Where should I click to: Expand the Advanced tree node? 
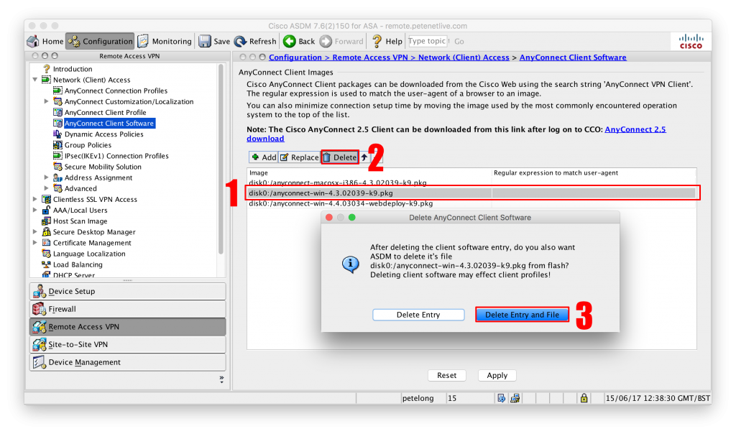coord(46,188)
